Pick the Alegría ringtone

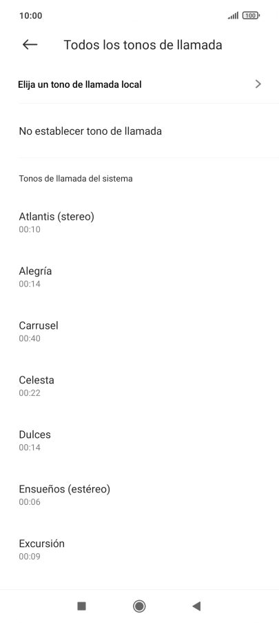[139, 277]
